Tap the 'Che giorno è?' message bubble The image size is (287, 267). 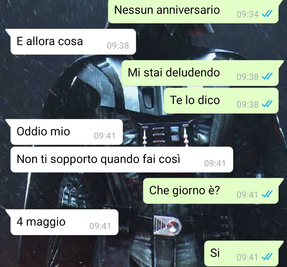click(x=211, y=191)
